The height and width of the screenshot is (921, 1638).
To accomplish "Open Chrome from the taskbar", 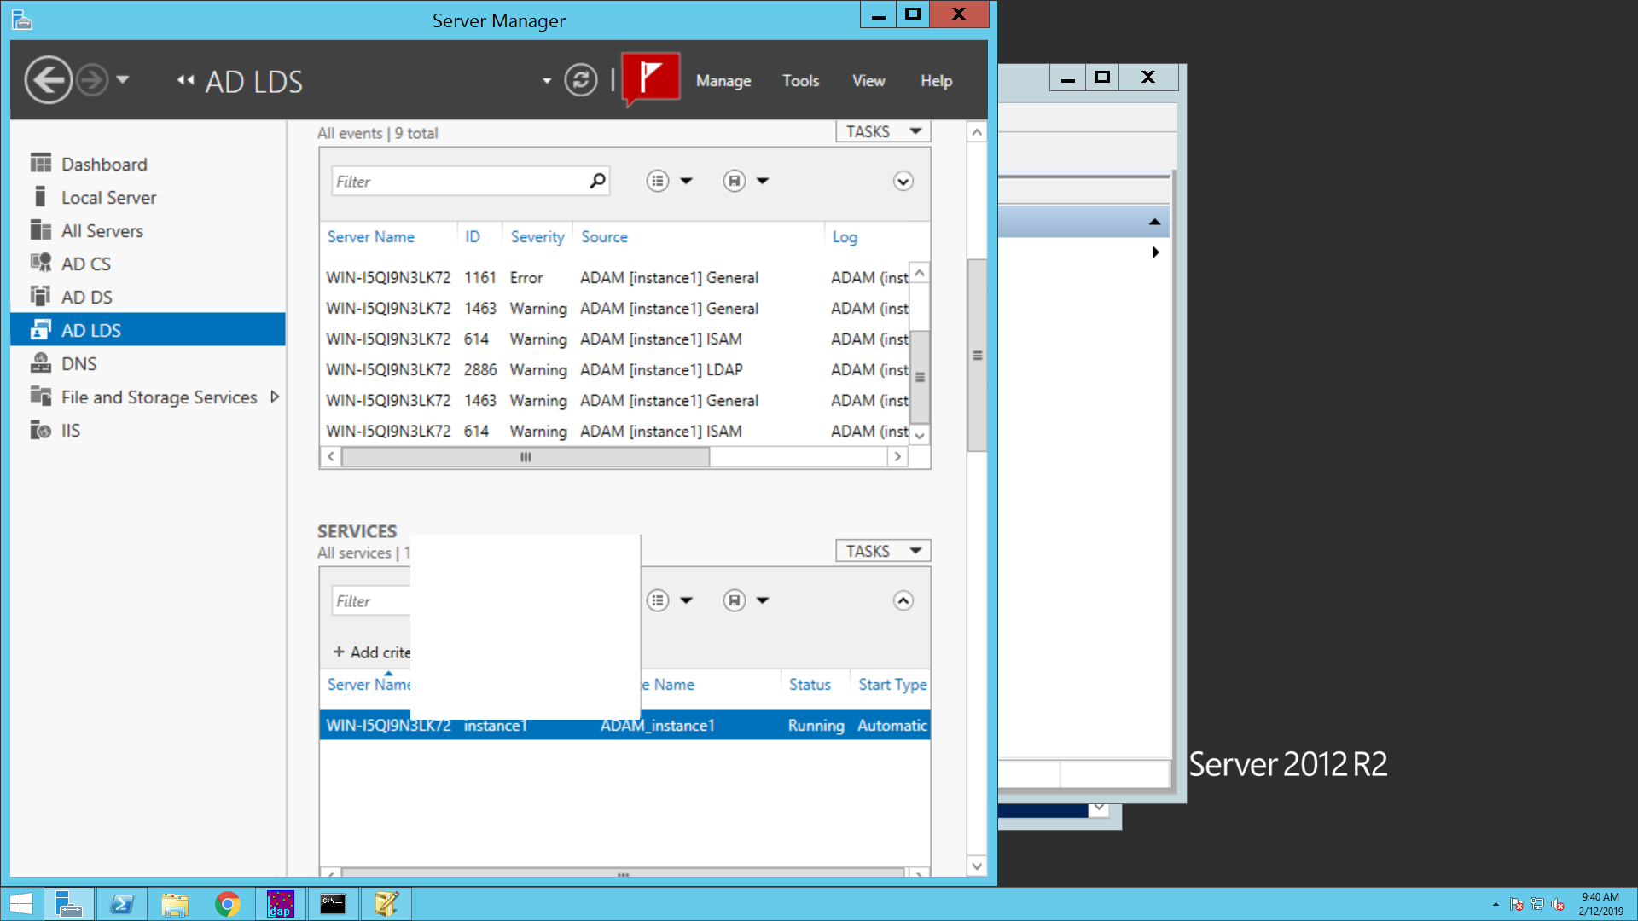I will coord(227,904).
